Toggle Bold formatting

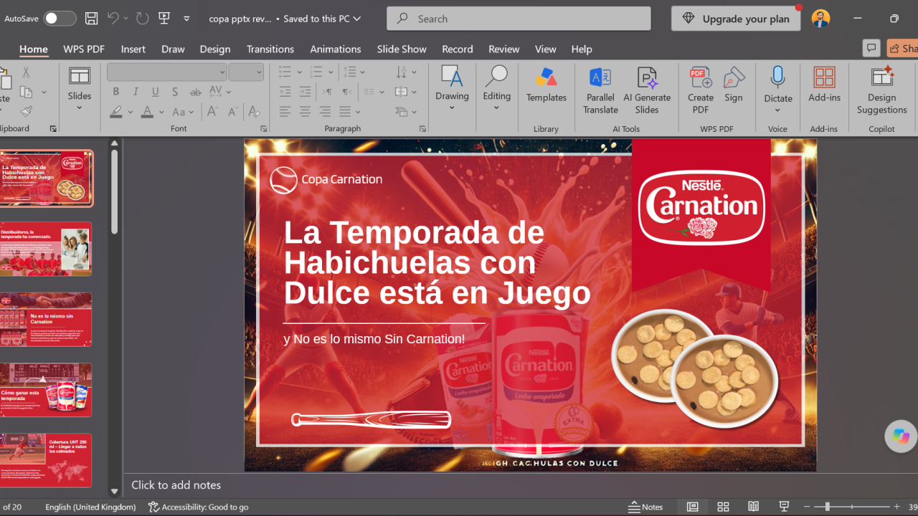tap(115, 92)
